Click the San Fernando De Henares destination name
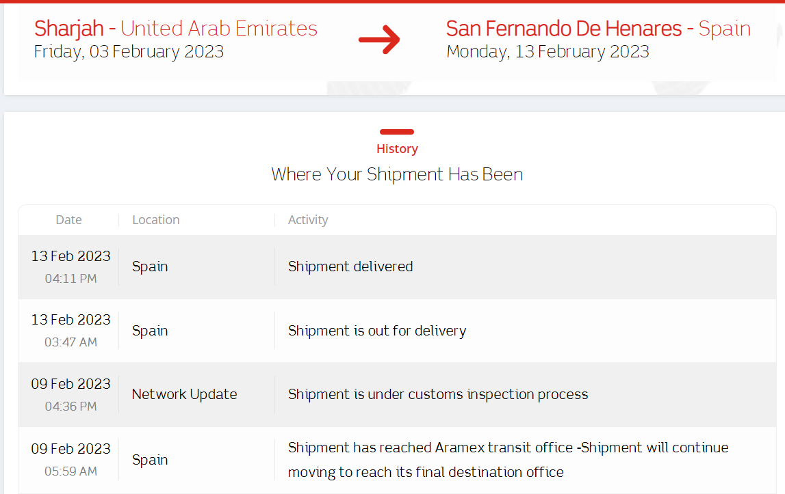Screen dimensions: 785x494 tap(564, 29)
